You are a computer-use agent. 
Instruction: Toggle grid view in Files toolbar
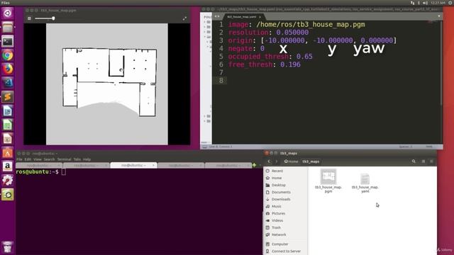(x=423, y=161)
